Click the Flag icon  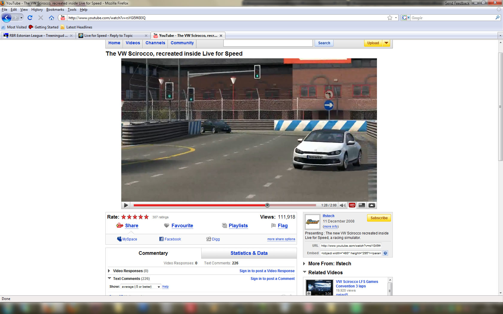tap(273, 225)
